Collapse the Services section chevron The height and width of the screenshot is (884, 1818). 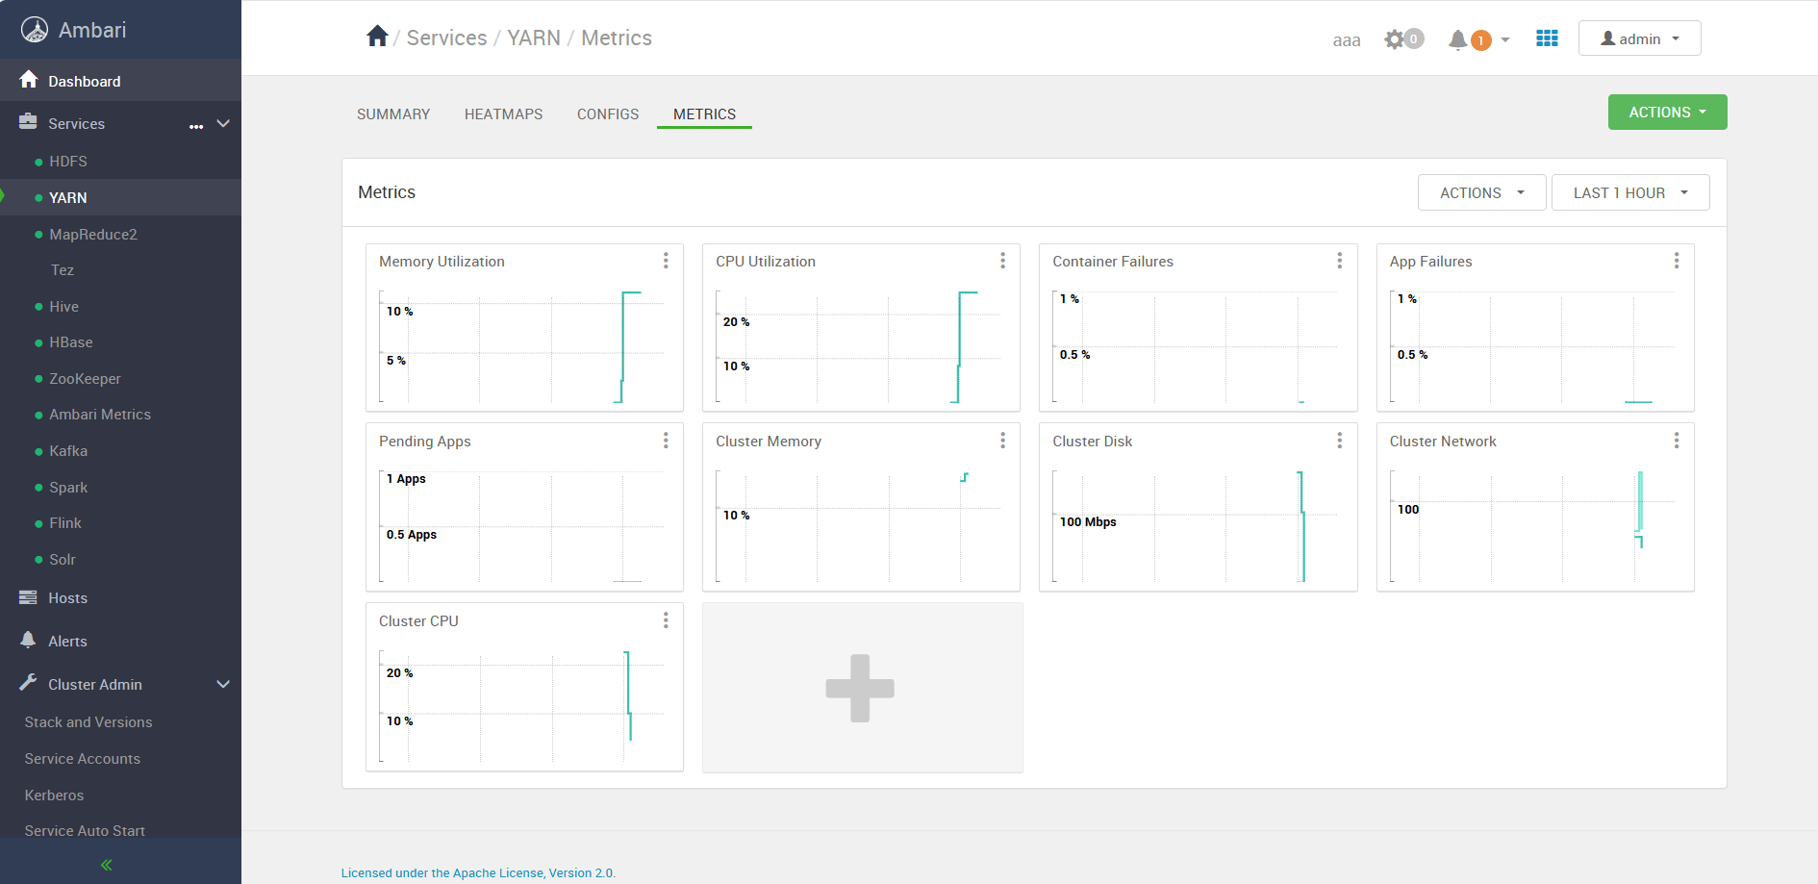pyautogui.click(x=223, y=123)
